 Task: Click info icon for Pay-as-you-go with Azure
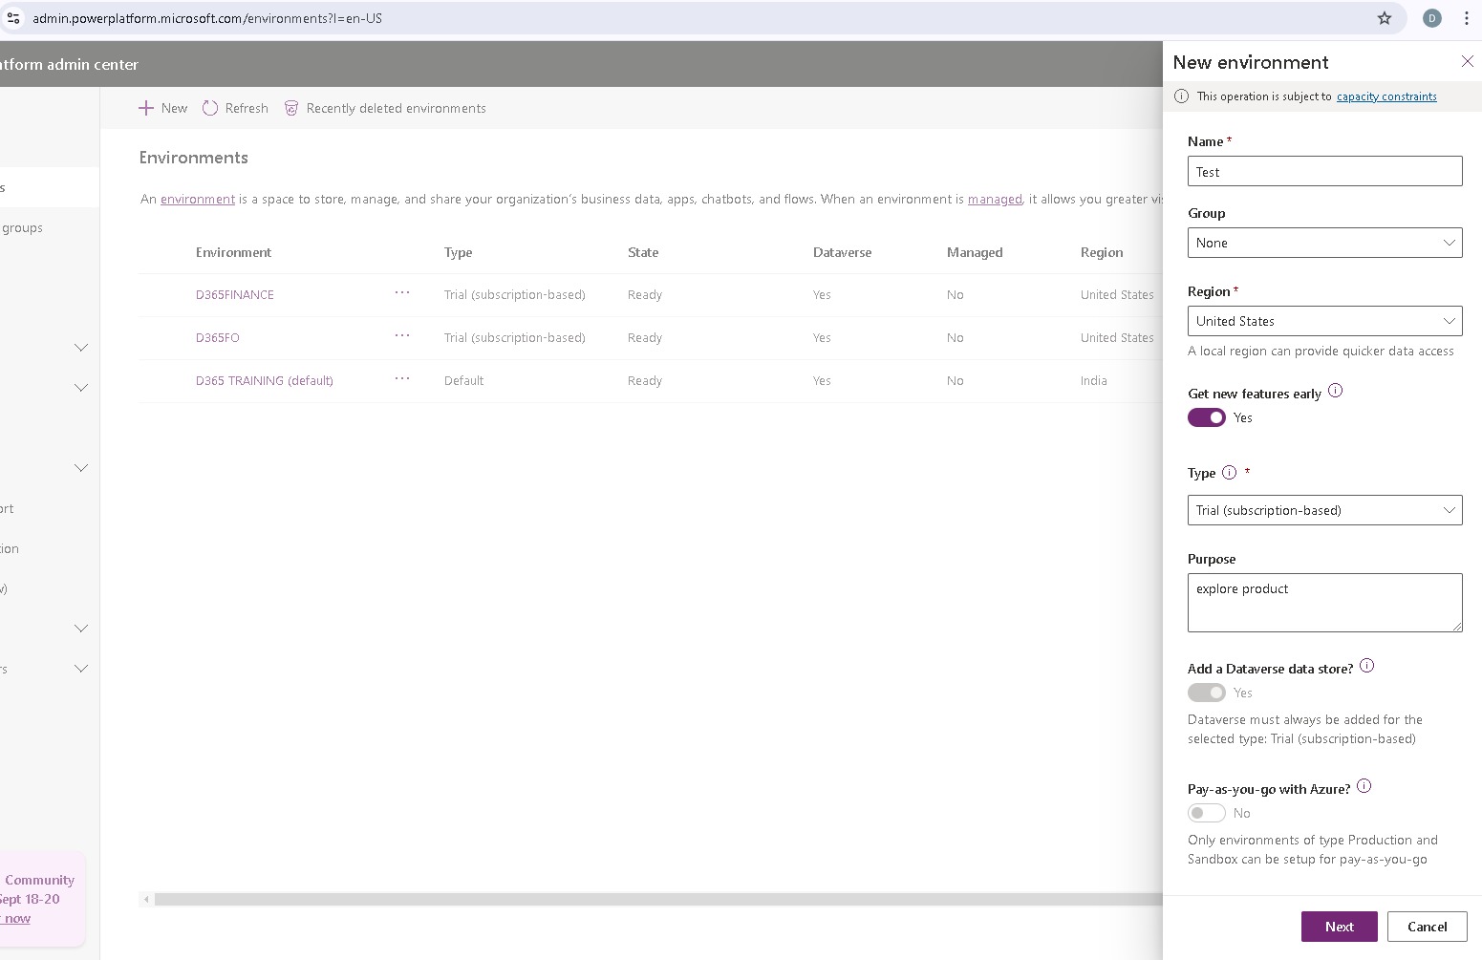coord(1364,786)
